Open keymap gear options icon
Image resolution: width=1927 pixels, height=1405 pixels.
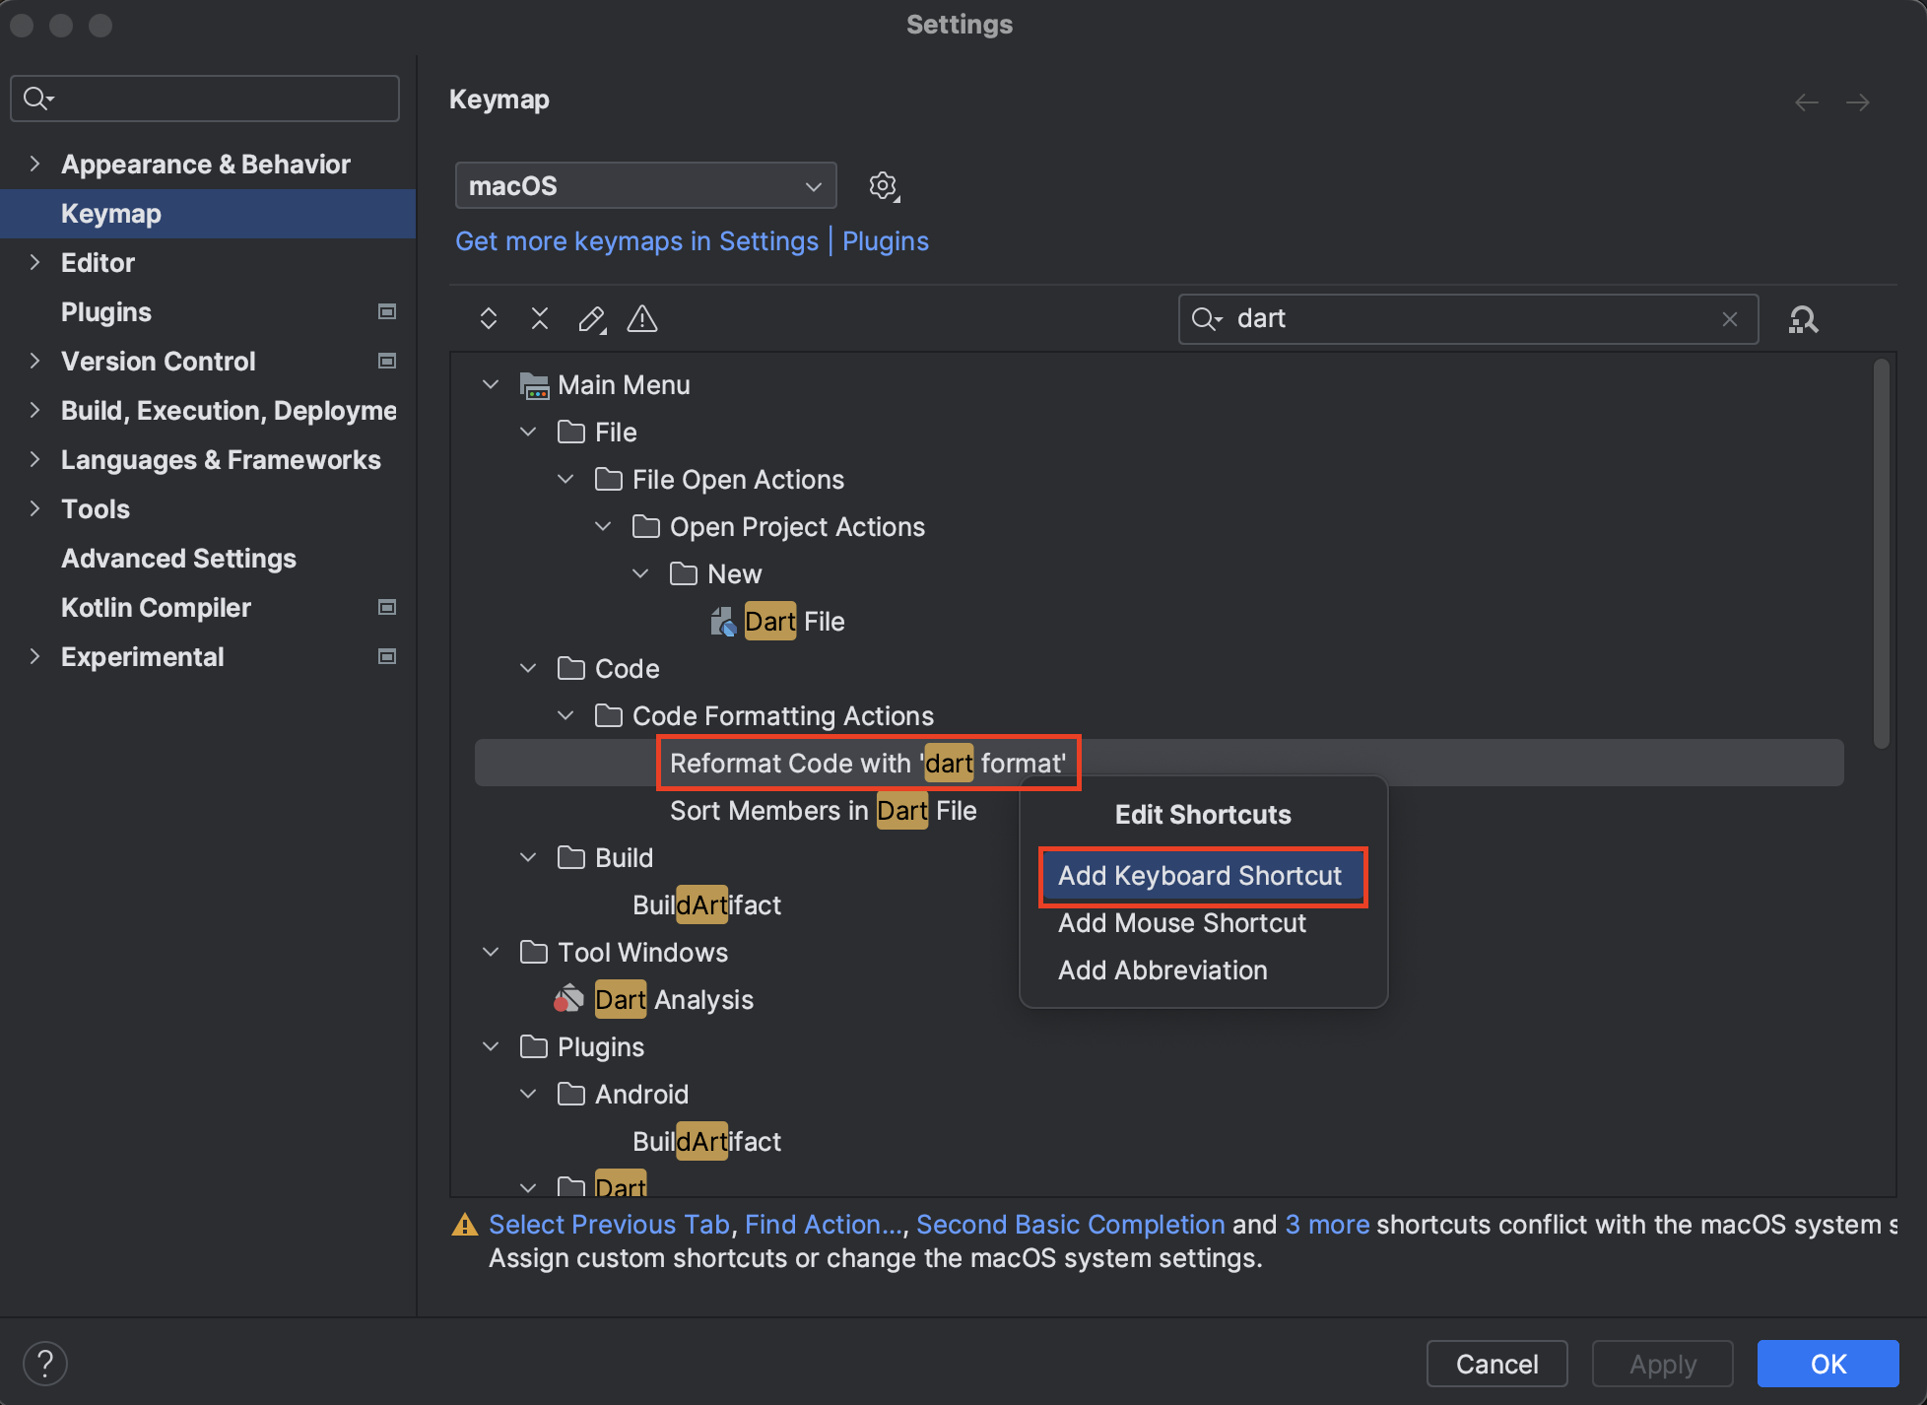click(x=884, y=186)
